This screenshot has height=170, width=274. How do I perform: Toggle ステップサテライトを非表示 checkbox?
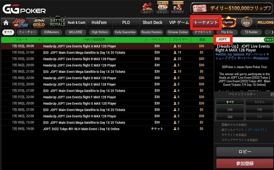point(218,140)
